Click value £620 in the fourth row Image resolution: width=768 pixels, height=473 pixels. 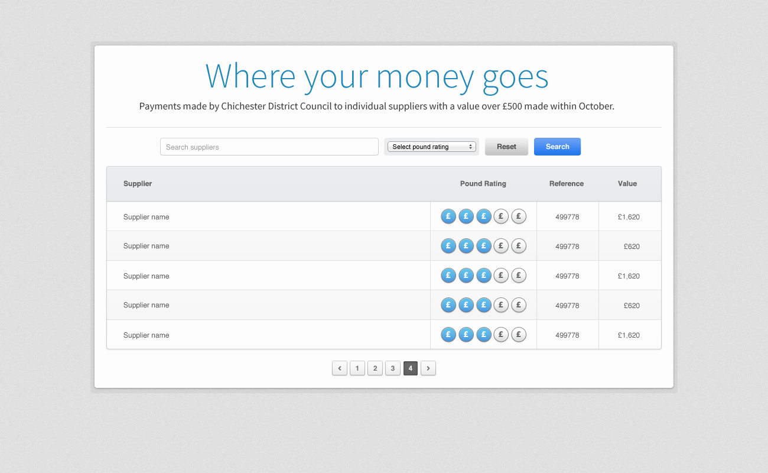632,306
